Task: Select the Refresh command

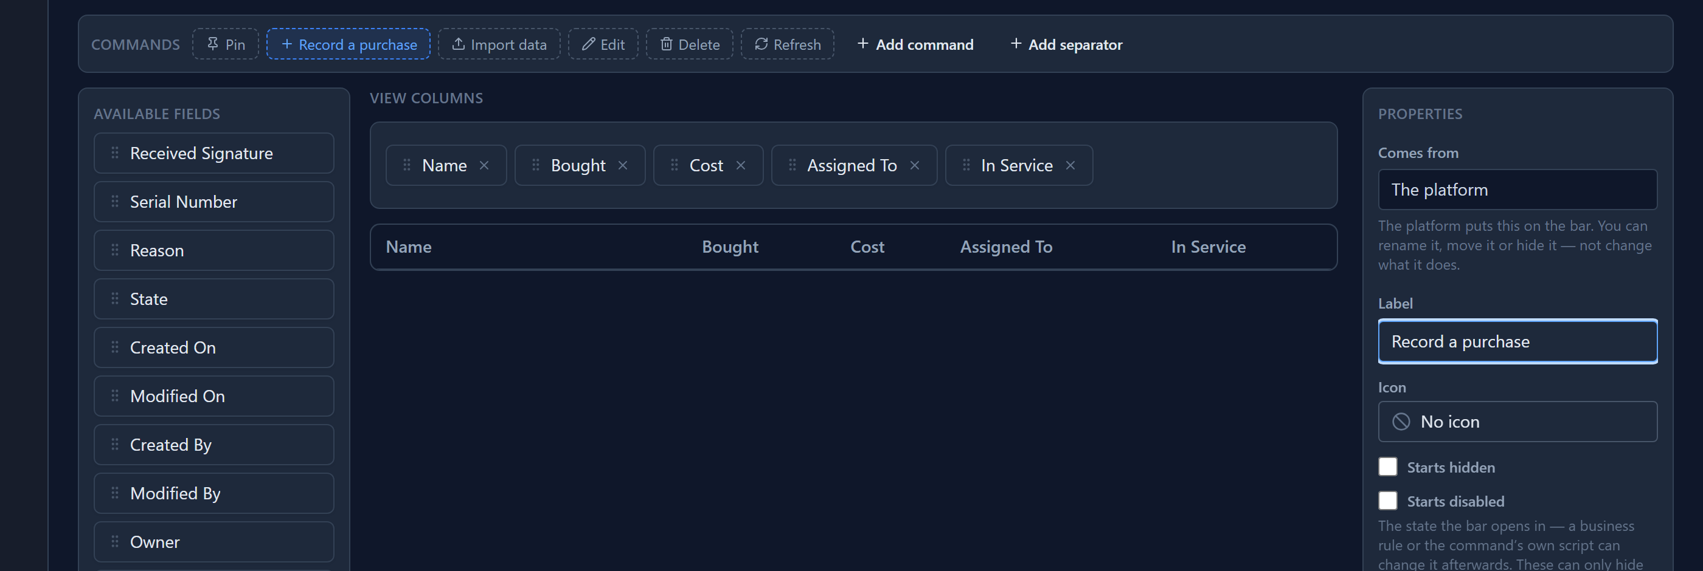Action: pos(788,44)
